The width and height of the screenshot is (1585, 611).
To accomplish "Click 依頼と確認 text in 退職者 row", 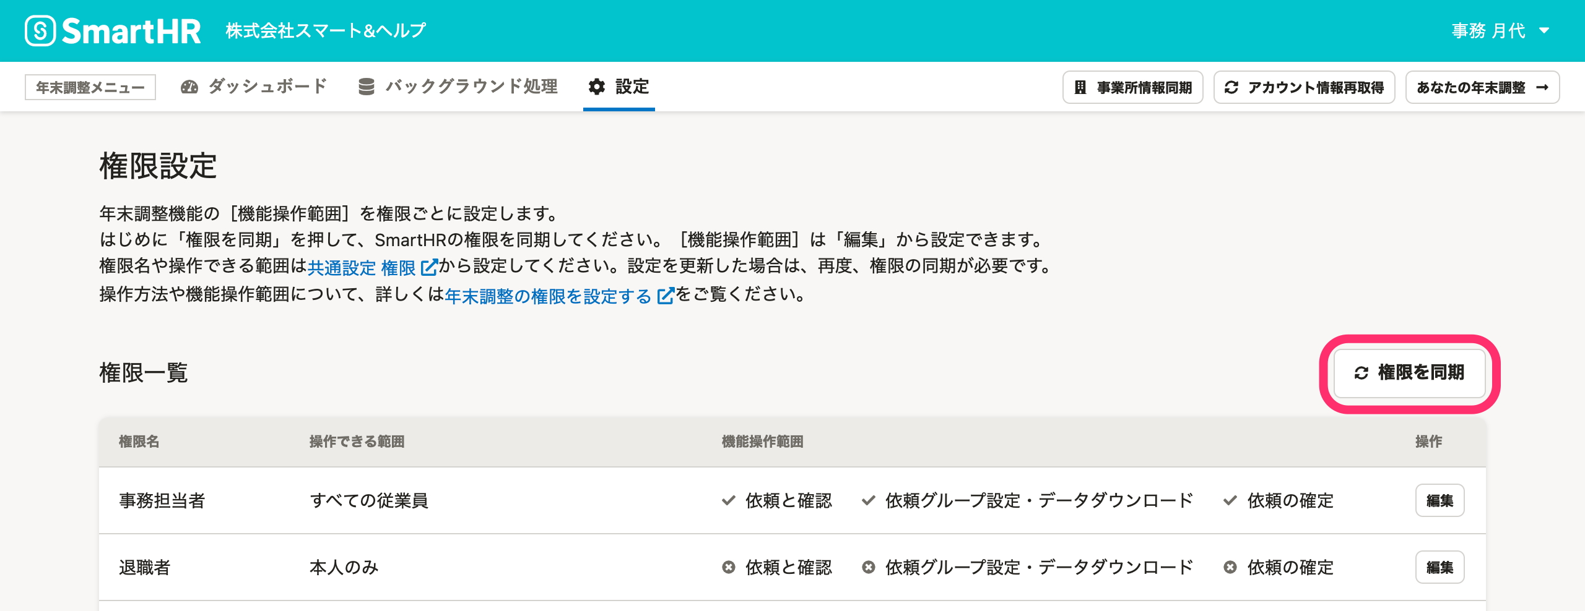I will coord(789,567).
